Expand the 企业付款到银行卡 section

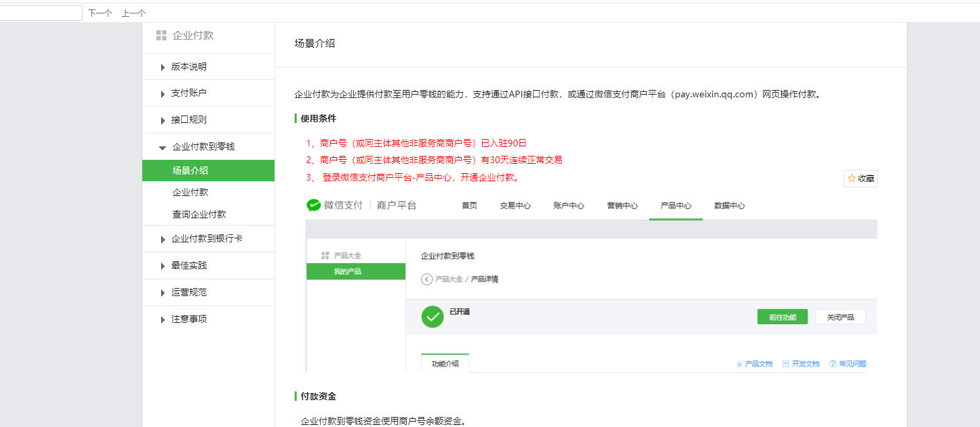pyautogui.click(x=208, y=239)
